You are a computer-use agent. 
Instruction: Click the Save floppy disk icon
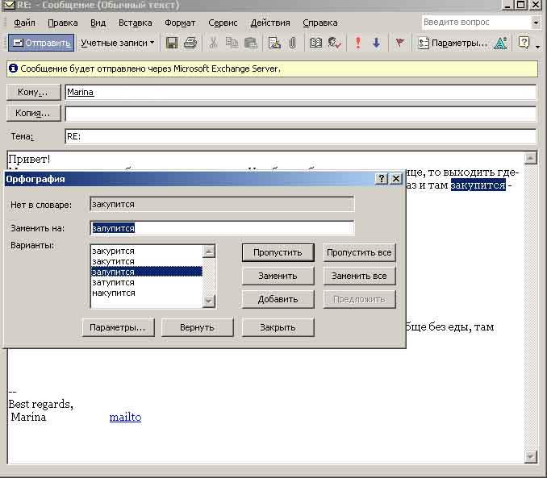coord(172,43)
